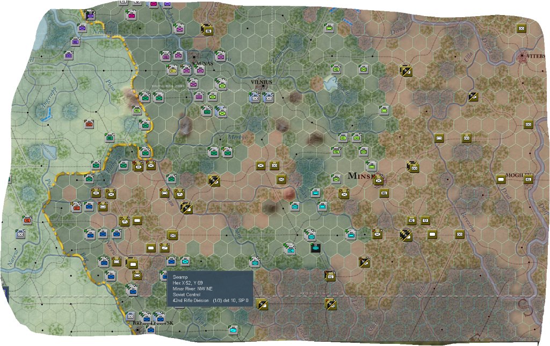Select the left light-blue panzer counter below Vilnius
The image size is (550, 346).
[x=255, y=98]
